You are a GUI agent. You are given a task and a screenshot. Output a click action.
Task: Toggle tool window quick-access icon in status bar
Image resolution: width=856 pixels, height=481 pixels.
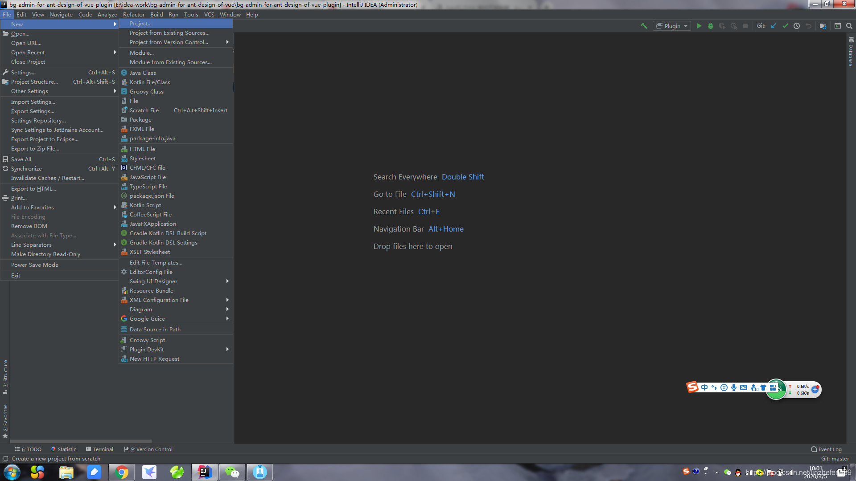(5, 459)
